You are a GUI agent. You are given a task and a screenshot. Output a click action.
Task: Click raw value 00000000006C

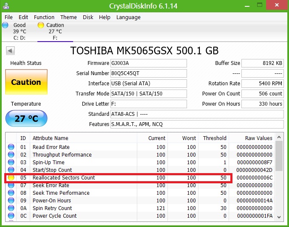(255, 177)
